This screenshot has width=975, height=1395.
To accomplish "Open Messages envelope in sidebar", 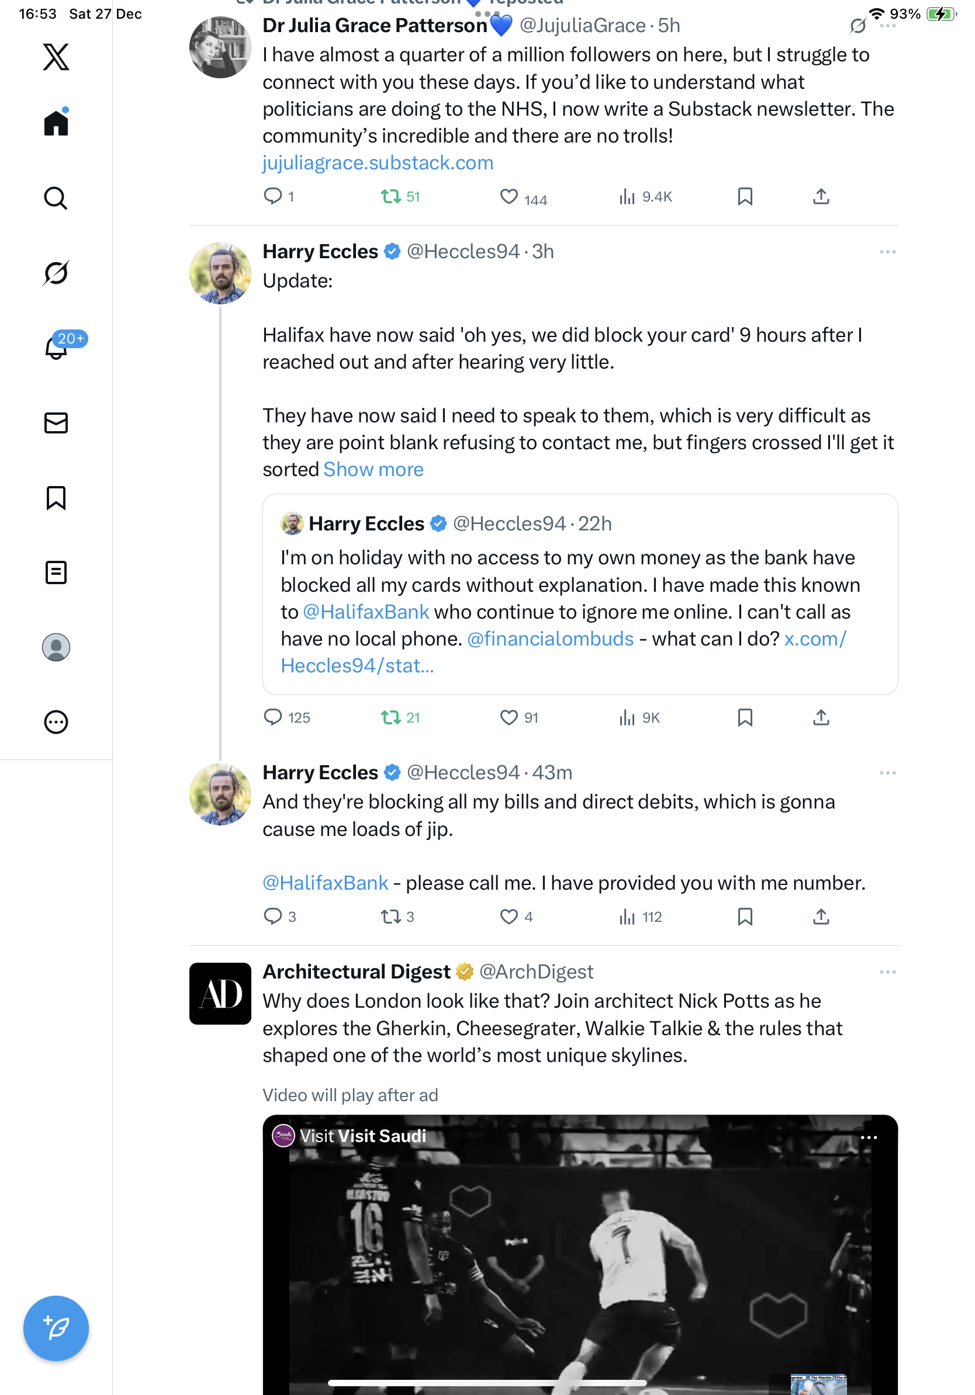I will [x=56, y=423].
